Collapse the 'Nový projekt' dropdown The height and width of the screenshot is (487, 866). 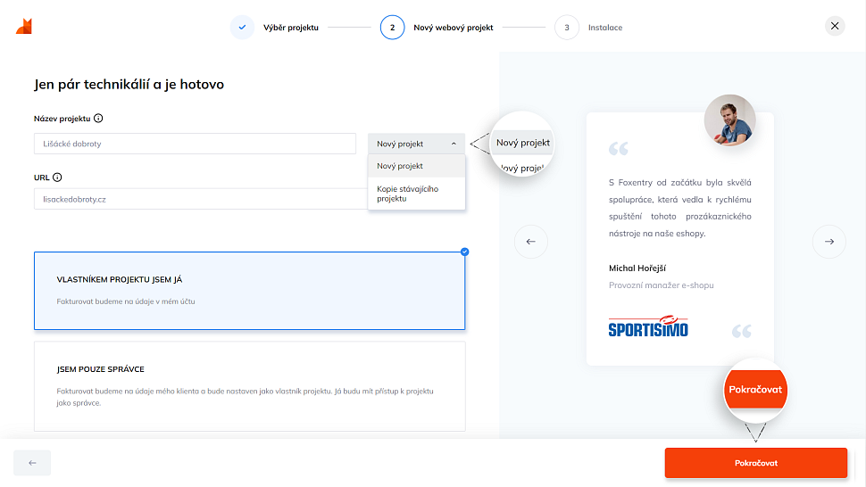pos(416,144)
